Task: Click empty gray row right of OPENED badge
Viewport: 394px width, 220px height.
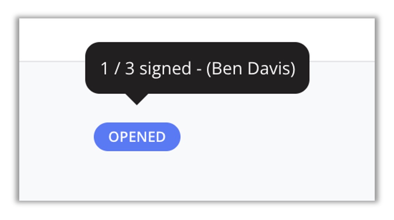Action: click(x=276, y=137)
